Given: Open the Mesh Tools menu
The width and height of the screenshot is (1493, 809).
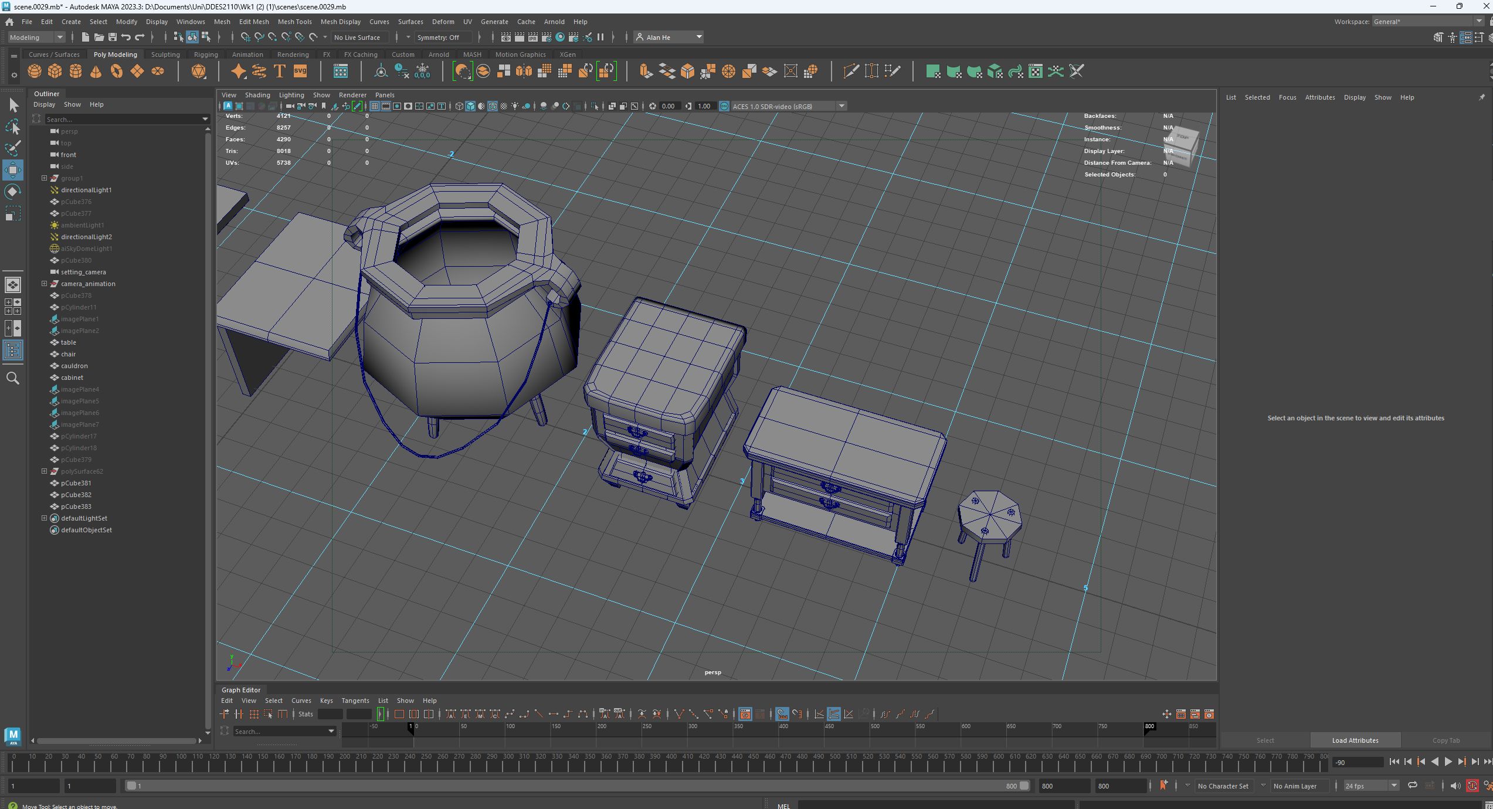Looking at the screenshot, I should pyautogui.click(x=294, y=22).
